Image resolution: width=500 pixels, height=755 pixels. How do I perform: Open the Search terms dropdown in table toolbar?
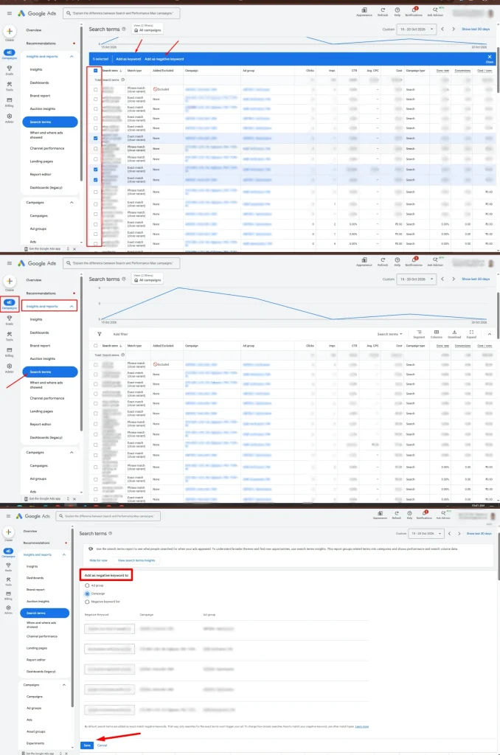tap(389, 334)
